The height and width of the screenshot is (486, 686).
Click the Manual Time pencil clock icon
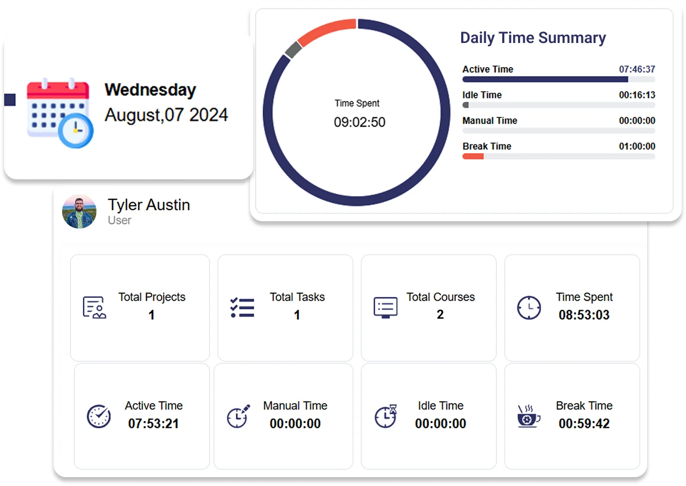[238, 416]
